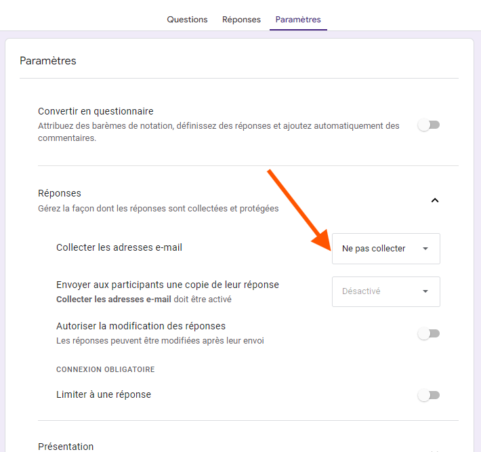Screen dimensions: 481x452
Task: Open the Réponses tab at top
Action: click(x=241, y=20)
